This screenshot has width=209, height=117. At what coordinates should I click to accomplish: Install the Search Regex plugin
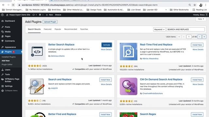197,114
